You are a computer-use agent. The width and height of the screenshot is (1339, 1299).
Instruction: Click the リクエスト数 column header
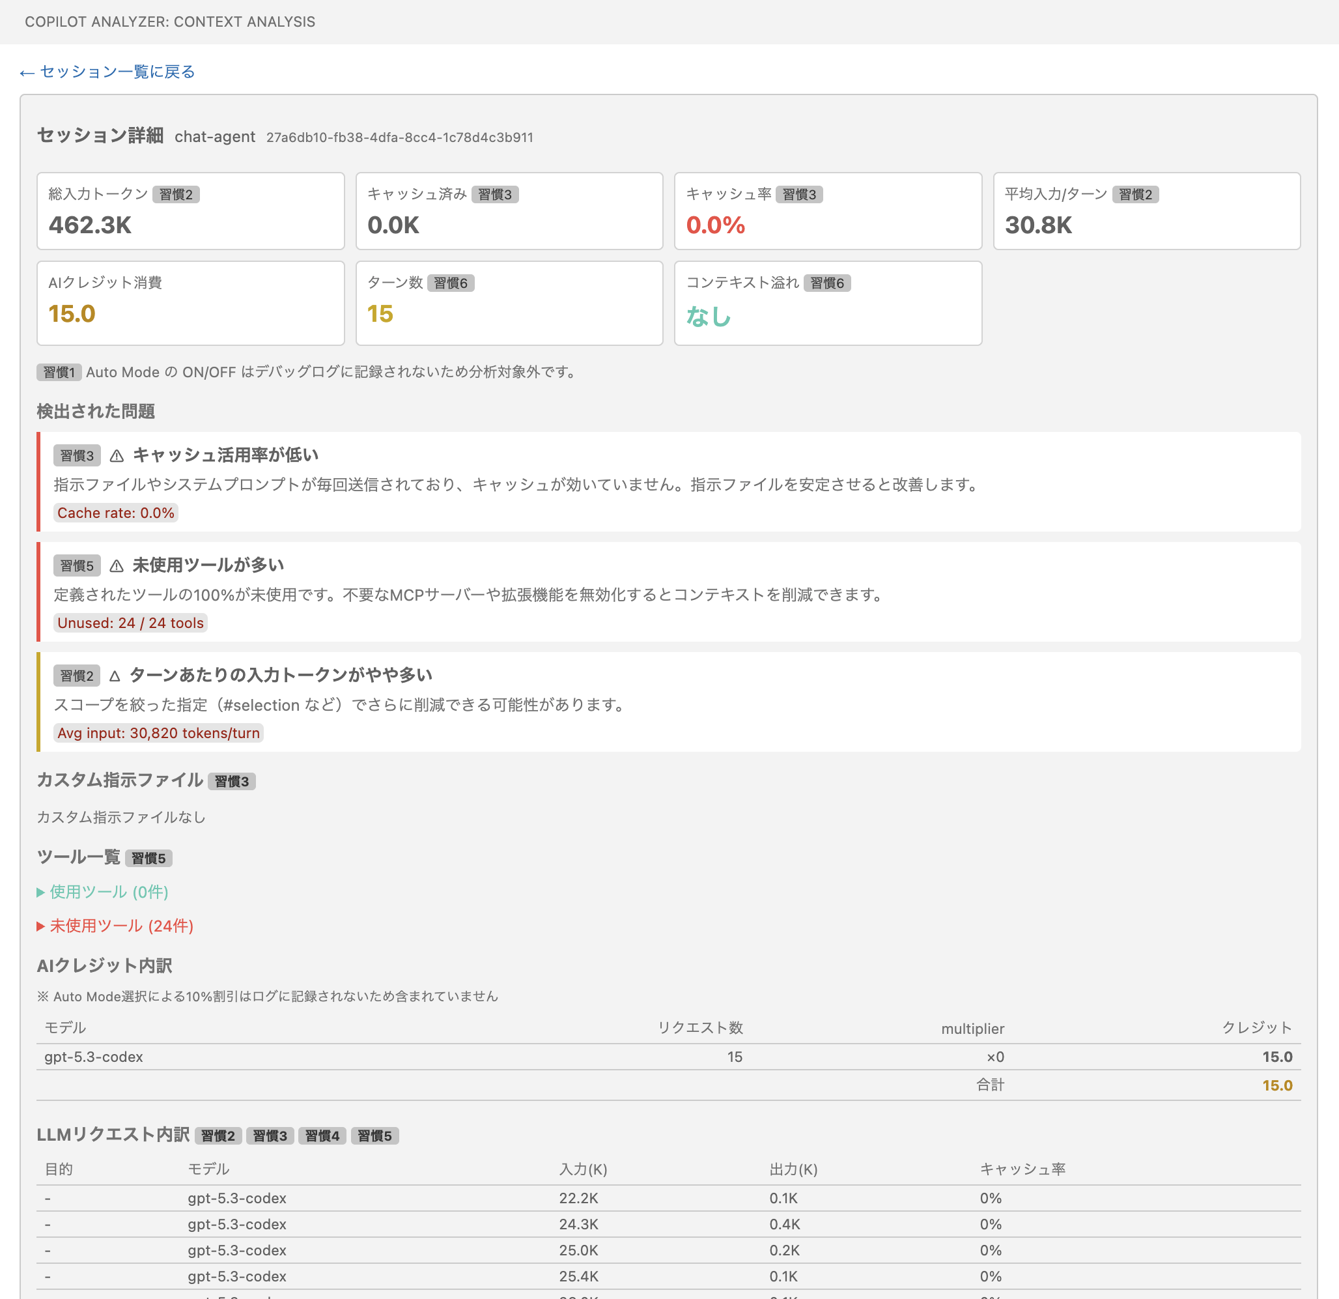click(x=700, y=1029)
